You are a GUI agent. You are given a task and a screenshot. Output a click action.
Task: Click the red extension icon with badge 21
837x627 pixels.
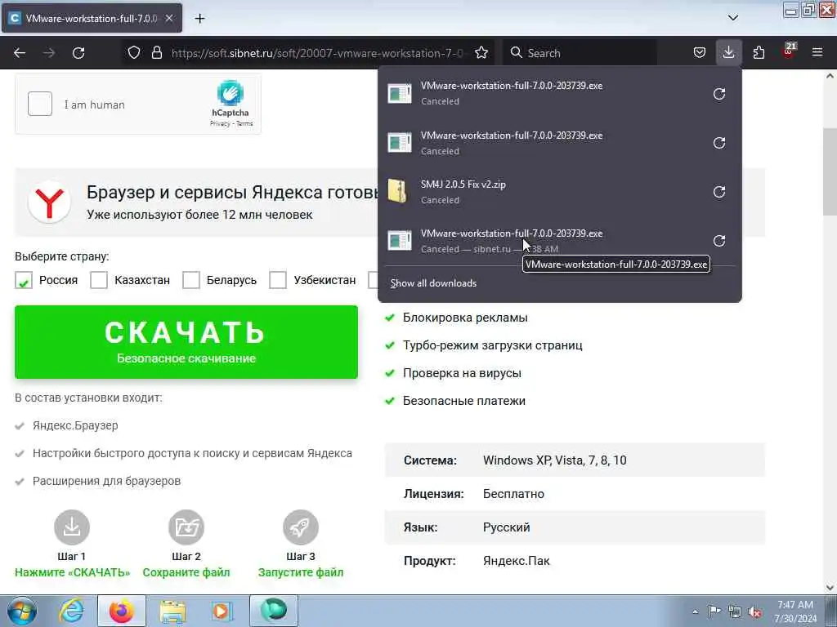789,51
